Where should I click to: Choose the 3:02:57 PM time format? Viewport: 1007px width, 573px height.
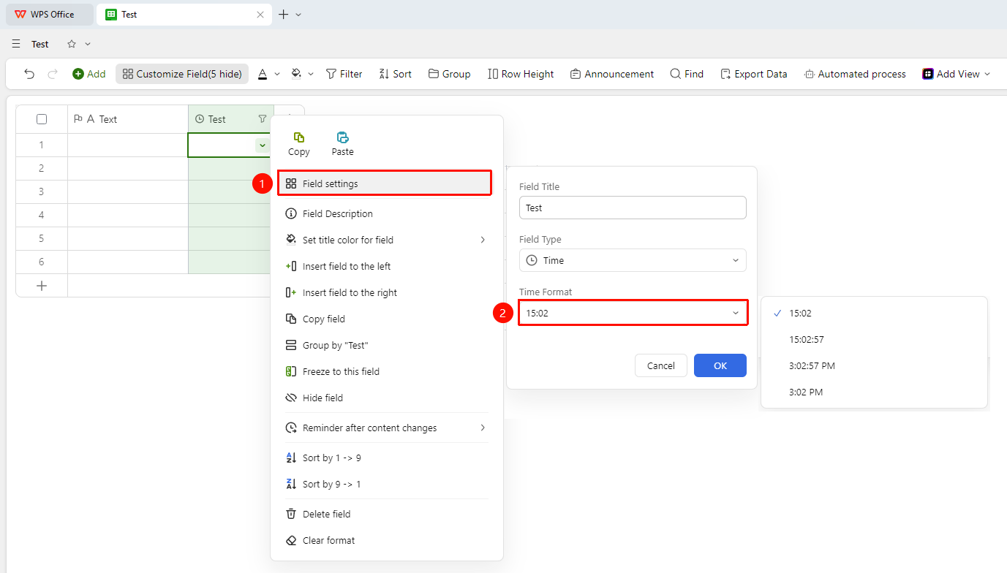pos(874,365)
